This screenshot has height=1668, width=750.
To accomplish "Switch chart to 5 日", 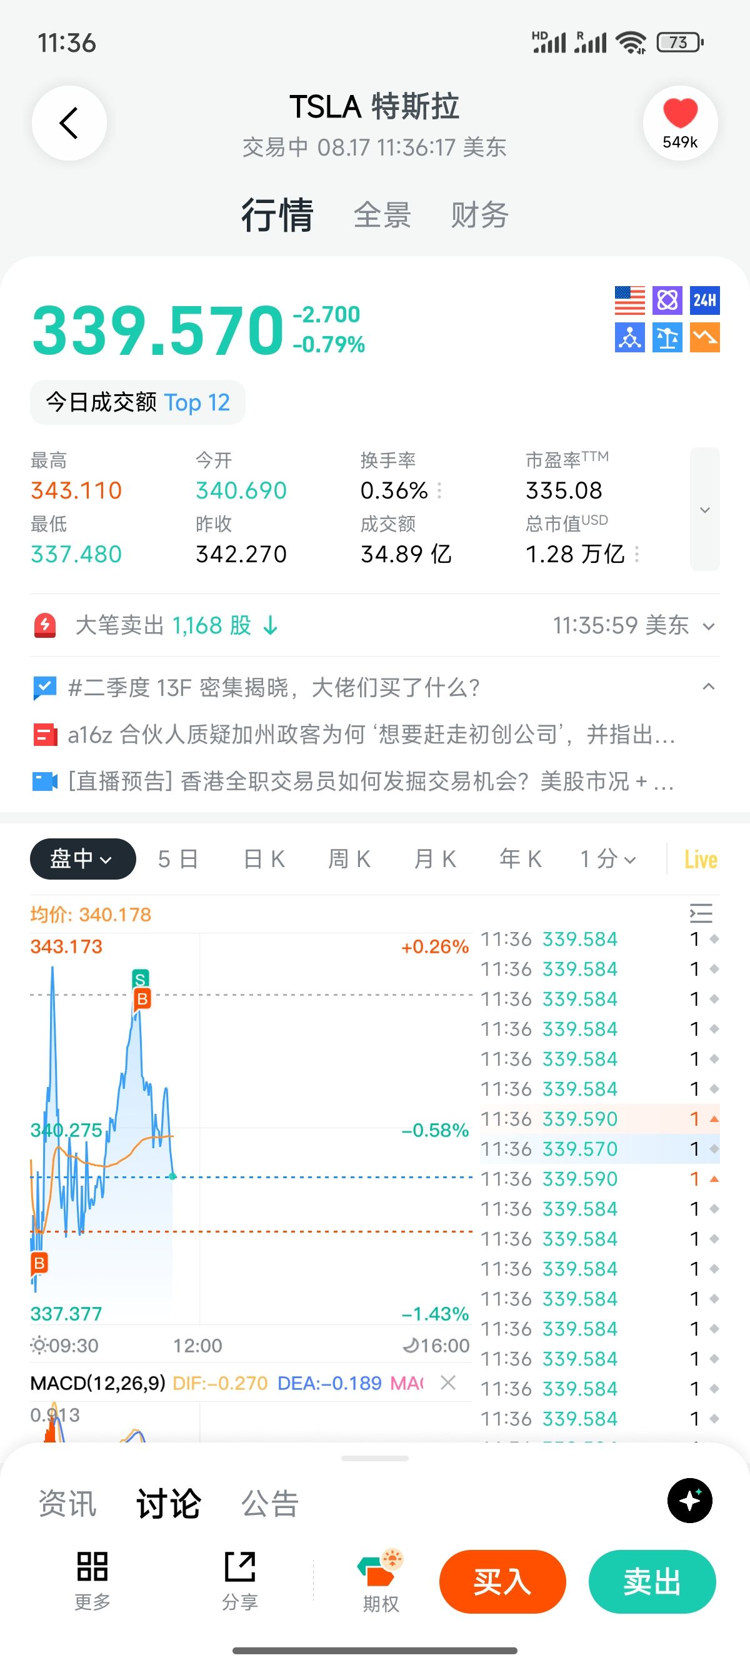I will (x=177, y=859).
